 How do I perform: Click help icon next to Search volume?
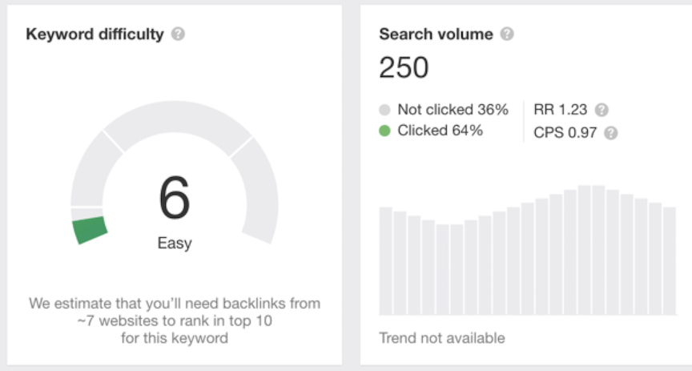(x=507, y=34)
